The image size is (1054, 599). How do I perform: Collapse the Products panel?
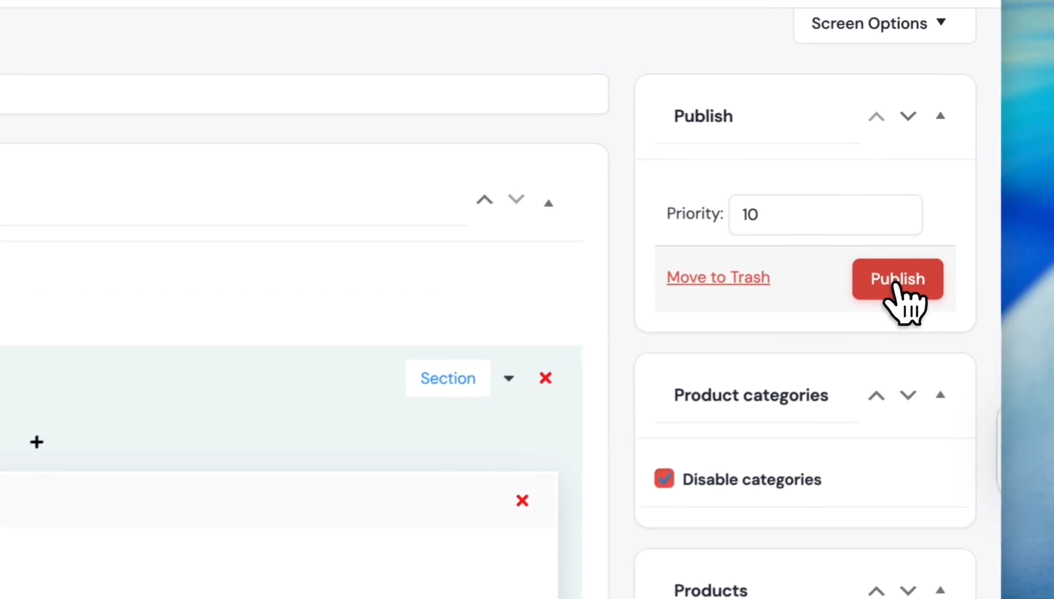(940, 590)
